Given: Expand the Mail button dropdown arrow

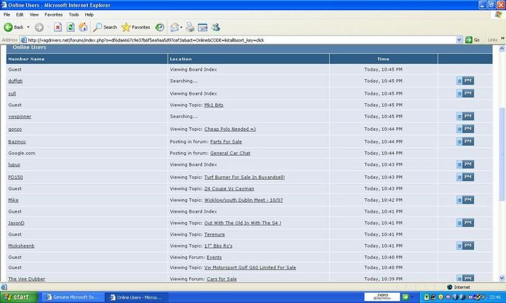Looking at the screenshot, I should pyautogui.click(x=181, y=27).
